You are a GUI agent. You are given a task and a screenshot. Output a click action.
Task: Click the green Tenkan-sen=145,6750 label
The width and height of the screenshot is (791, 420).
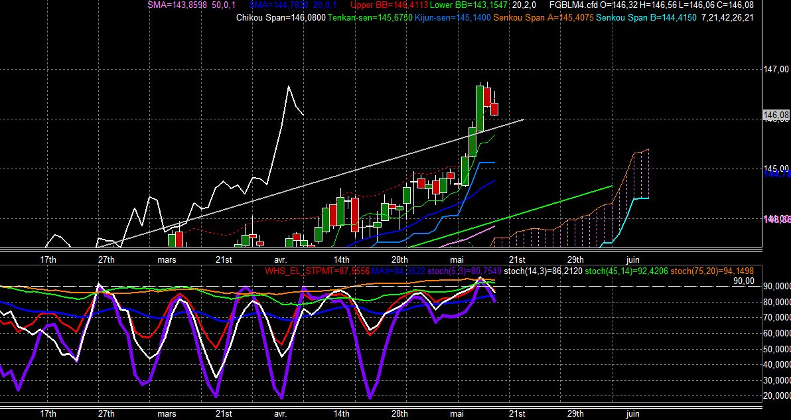pos(370,18)
